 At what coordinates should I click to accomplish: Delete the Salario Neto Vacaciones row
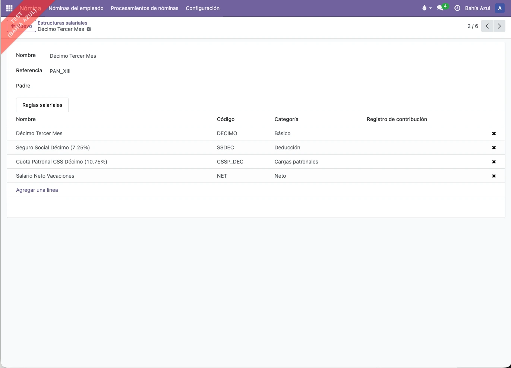[494, 176]
